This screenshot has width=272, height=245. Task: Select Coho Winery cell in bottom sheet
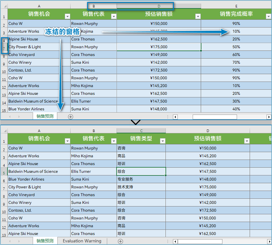[39, 203]
